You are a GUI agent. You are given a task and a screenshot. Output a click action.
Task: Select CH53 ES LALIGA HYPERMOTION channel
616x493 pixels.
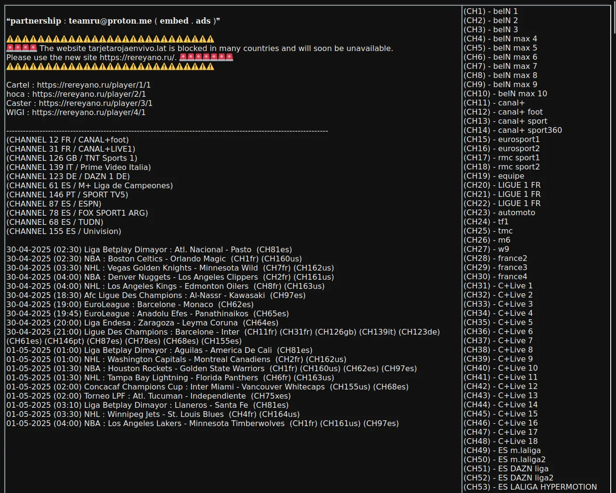[x=530, y=487]
